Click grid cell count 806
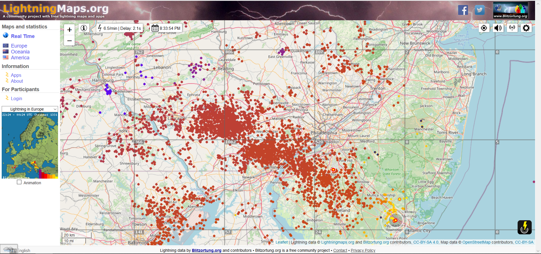The image size is (541, 254). [x=229, y=52]
